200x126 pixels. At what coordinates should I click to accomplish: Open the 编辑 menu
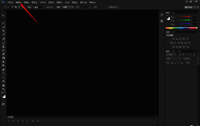(18, 2)
